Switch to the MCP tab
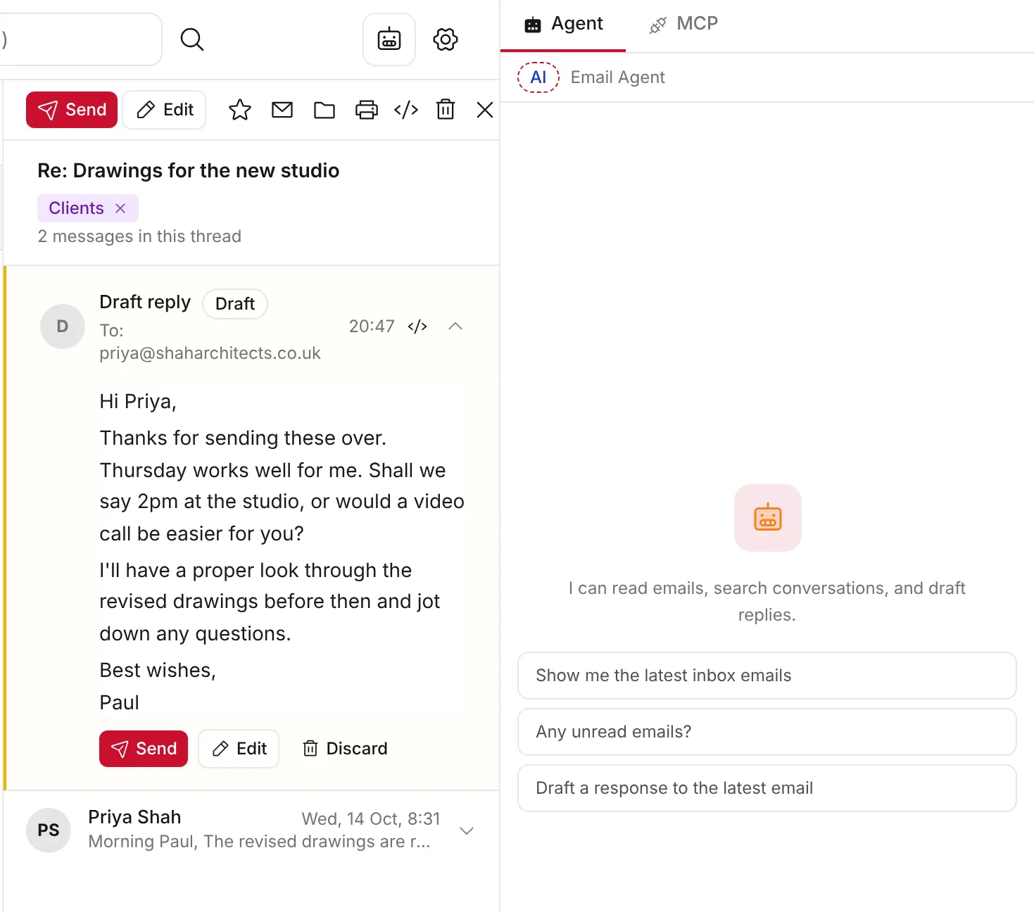This screenshot has width=1034, height=912. click(683, 25)
